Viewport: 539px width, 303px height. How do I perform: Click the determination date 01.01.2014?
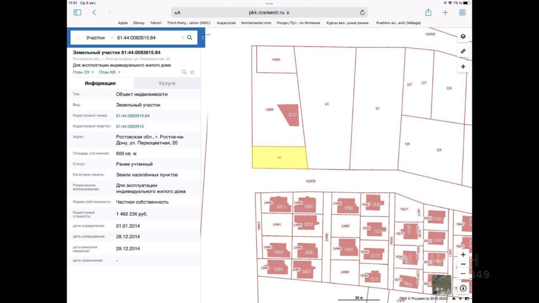pyautogui.click(x=128, y=226)
